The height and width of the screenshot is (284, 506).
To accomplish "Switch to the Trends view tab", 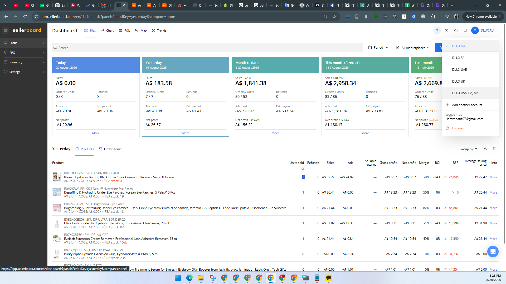I will click(159, 31).
